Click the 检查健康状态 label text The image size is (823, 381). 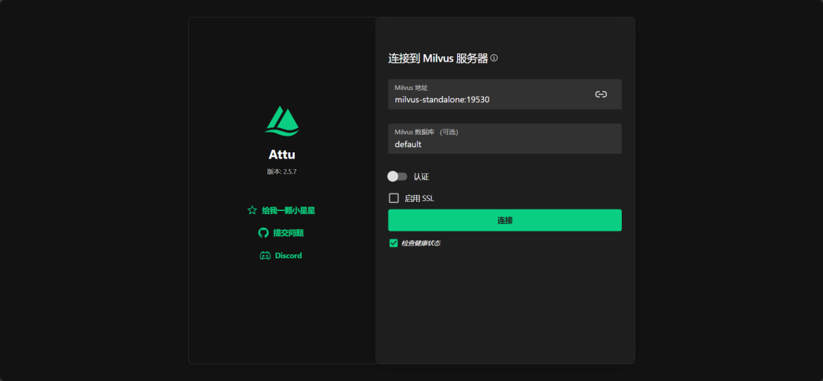tap(421, 244)
